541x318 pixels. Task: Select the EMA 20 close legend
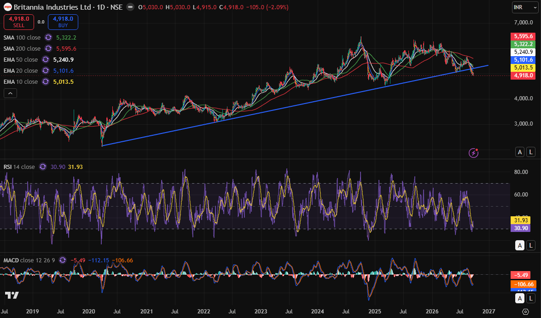point(21,70)
